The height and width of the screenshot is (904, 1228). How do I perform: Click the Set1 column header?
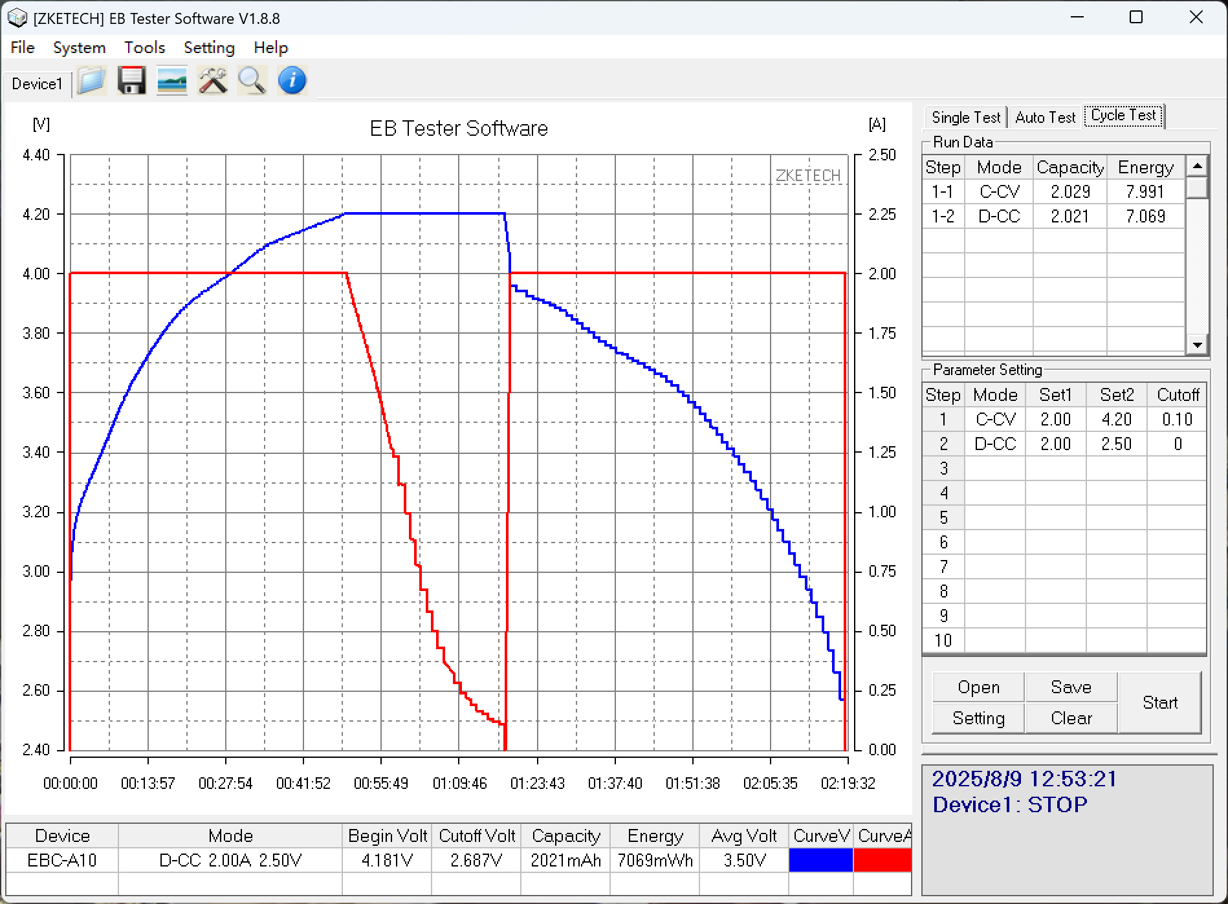coord(1056,395)
